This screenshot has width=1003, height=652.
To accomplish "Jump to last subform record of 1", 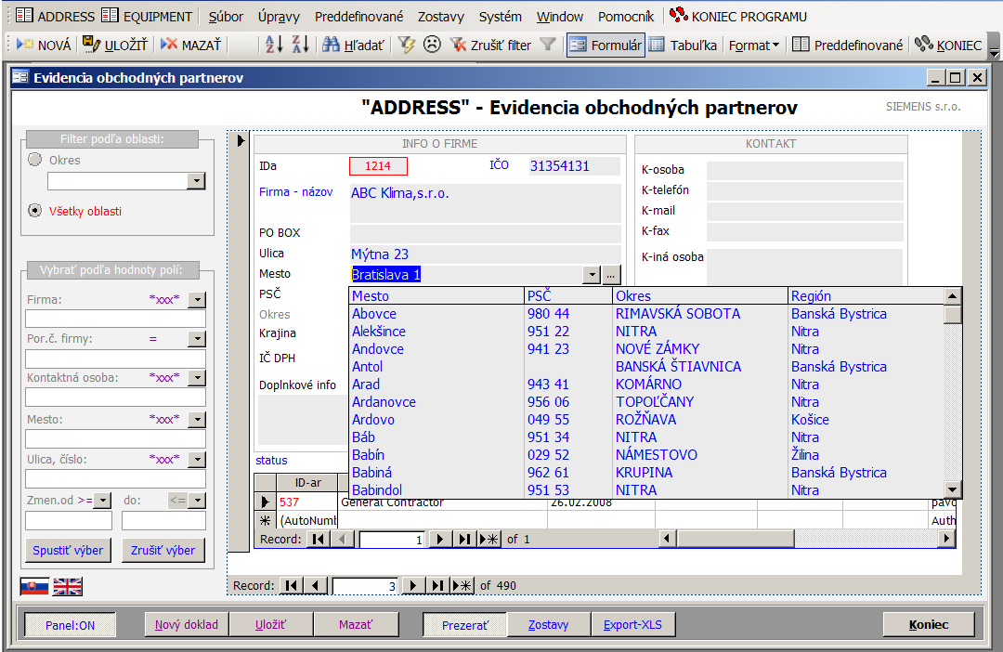I will tap(464, 540).
